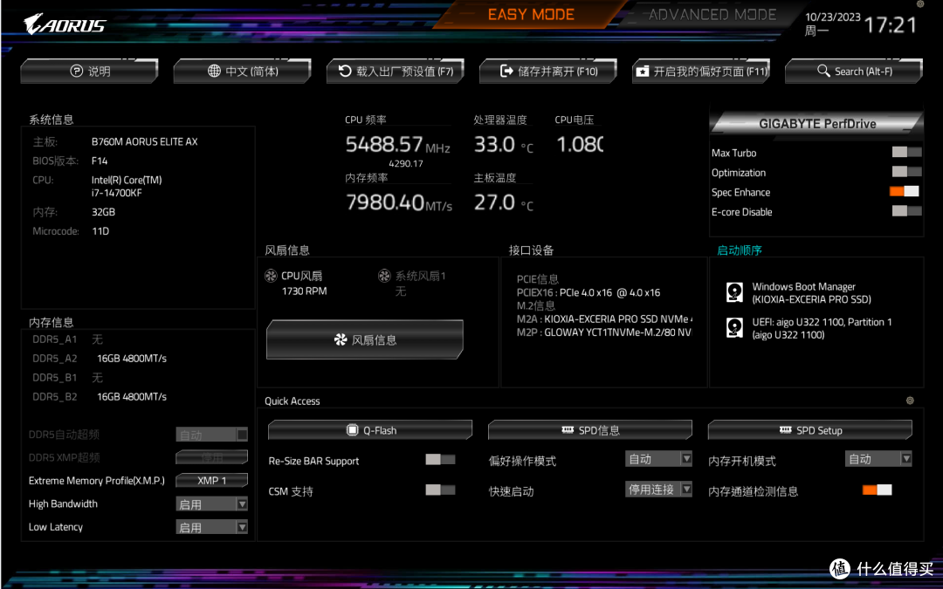The height and width of the screenshot is (589, 943).
Task: Click the gear icon right of Quick Access
Action: coord(910,401)
